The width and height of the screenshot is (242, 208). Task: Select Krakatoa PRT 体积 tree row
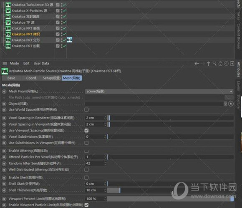25,34
